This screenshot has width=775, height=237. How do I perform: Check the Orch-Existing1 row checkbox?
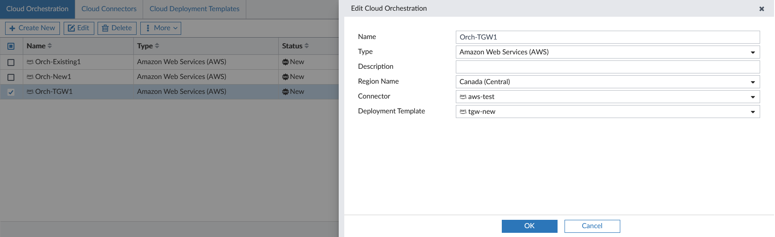11,62
